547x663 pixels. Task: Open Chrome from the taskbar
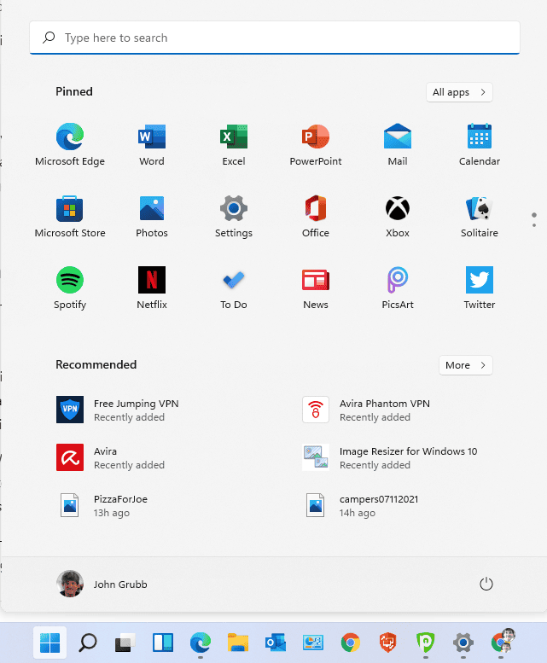351,643
